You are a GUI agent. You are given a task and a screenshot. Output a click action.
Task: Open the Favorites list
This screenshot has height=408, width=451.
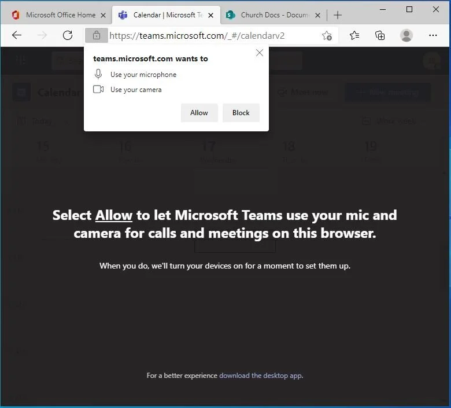point(354,35)
